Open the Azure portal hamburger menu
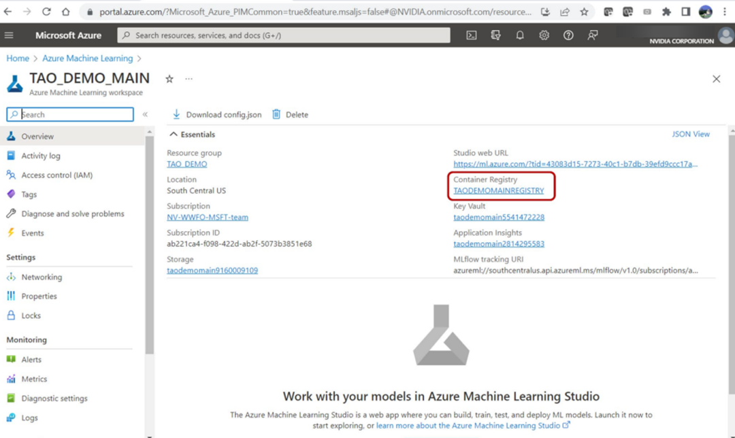The height and width of the screenshot is (438, 735). coord(9,35)
